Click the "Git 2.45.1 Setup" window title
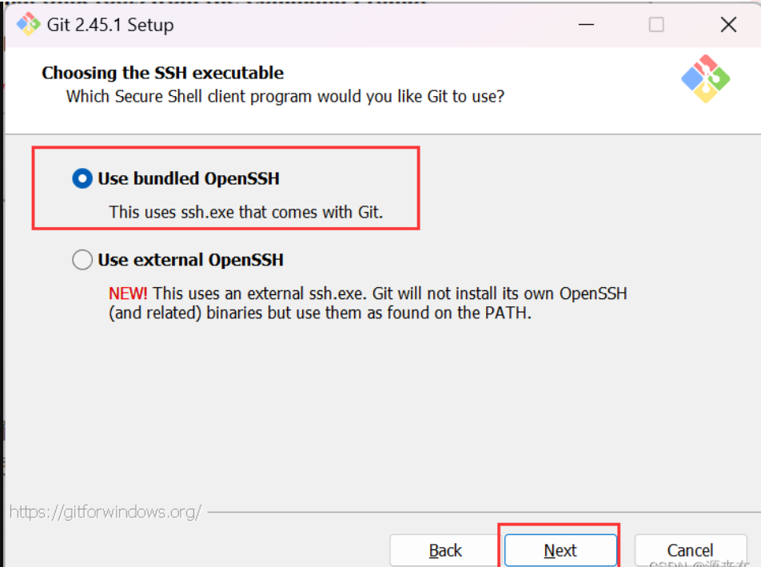 110,25
